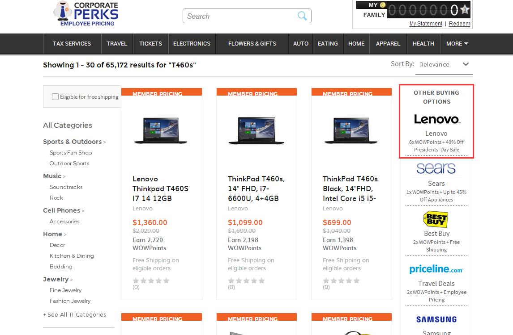The image size is (513, 335).
Task: Click star rating under $1,099.00 ThinkPad
Action: [246, 281]
